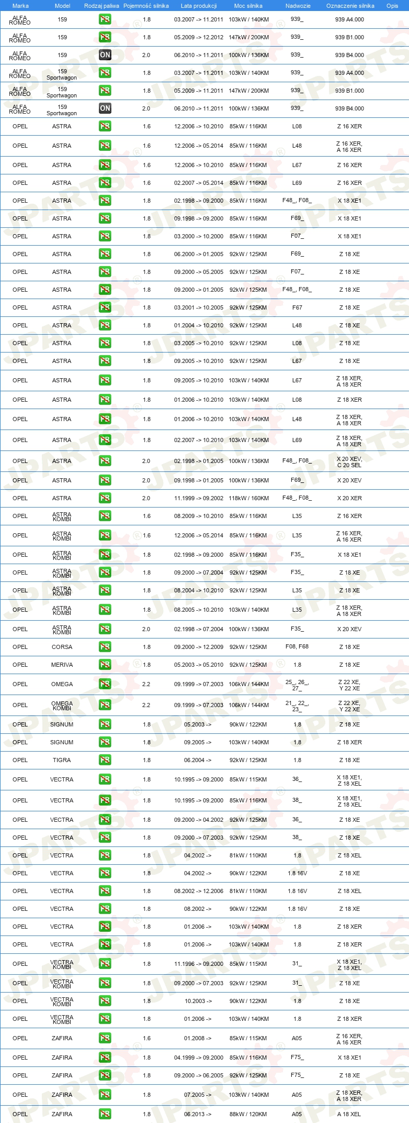409x1123 pixels.
Task: Click engine code X 20 XER
Action: [x=349, y=498]
